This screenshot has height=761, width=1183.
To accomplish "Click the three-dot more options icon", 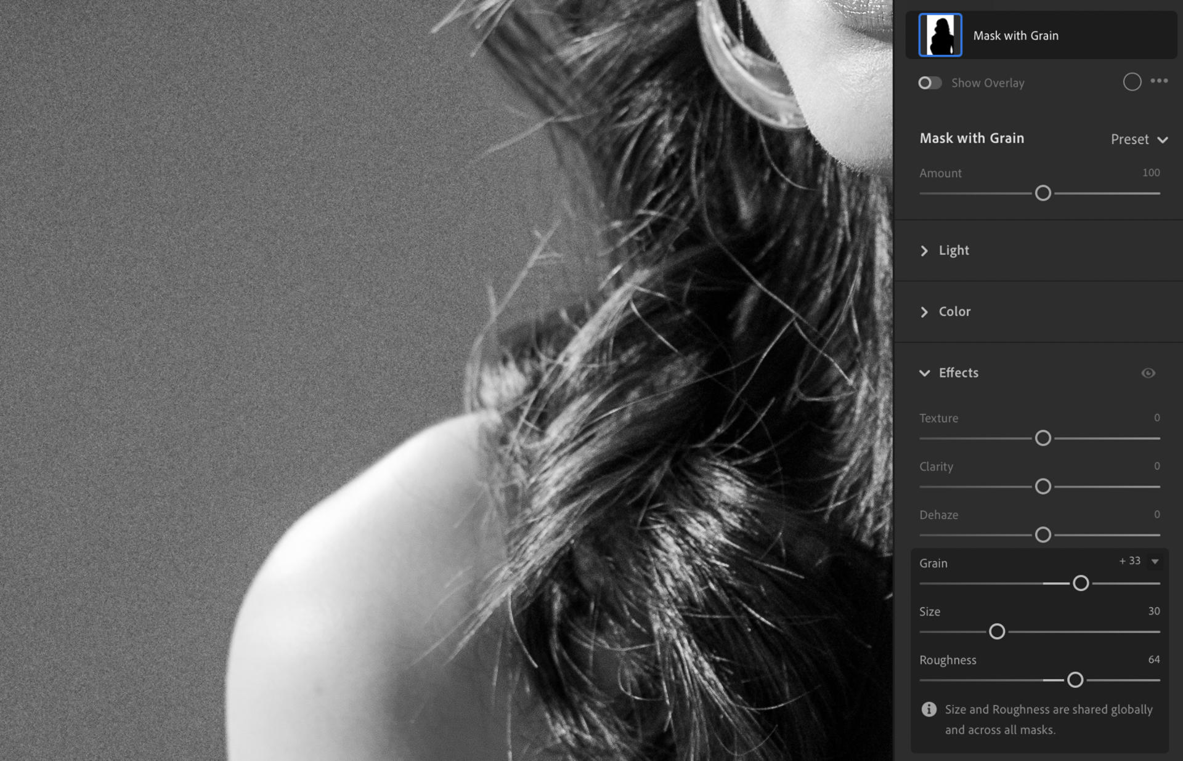I will pos(1158,81).
